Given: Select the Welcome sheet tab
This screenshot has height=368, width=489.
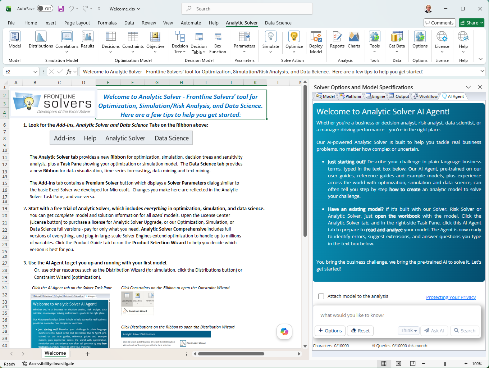Looking at the screenshot, I should point(55,353).
